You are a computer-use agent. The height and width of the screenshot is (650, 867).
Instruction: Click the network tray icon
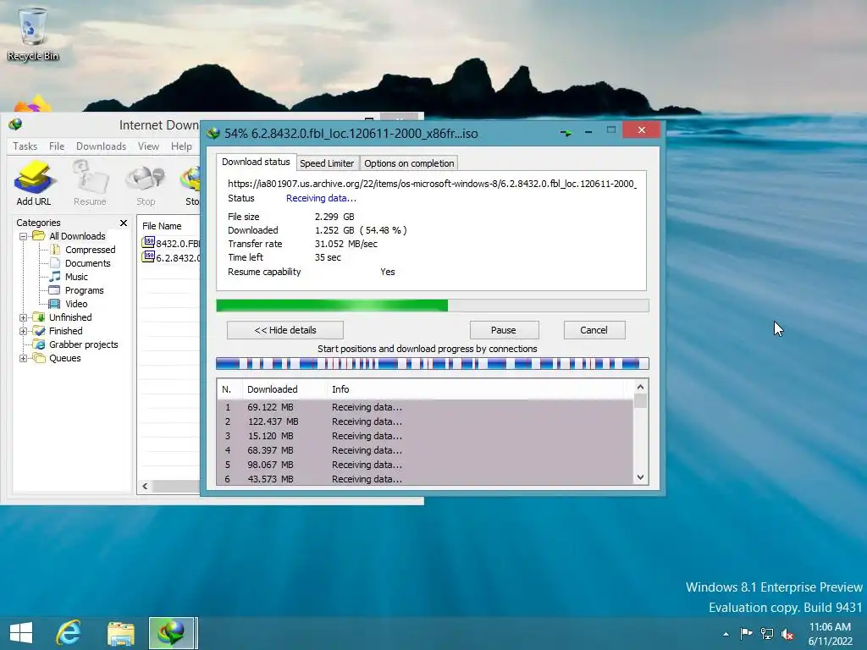(767, 634)
